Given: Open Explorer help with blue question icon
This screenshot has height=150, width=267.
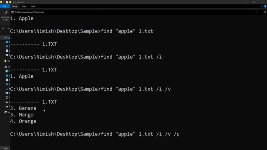Looking at the screenshot, I should [265, 6].
